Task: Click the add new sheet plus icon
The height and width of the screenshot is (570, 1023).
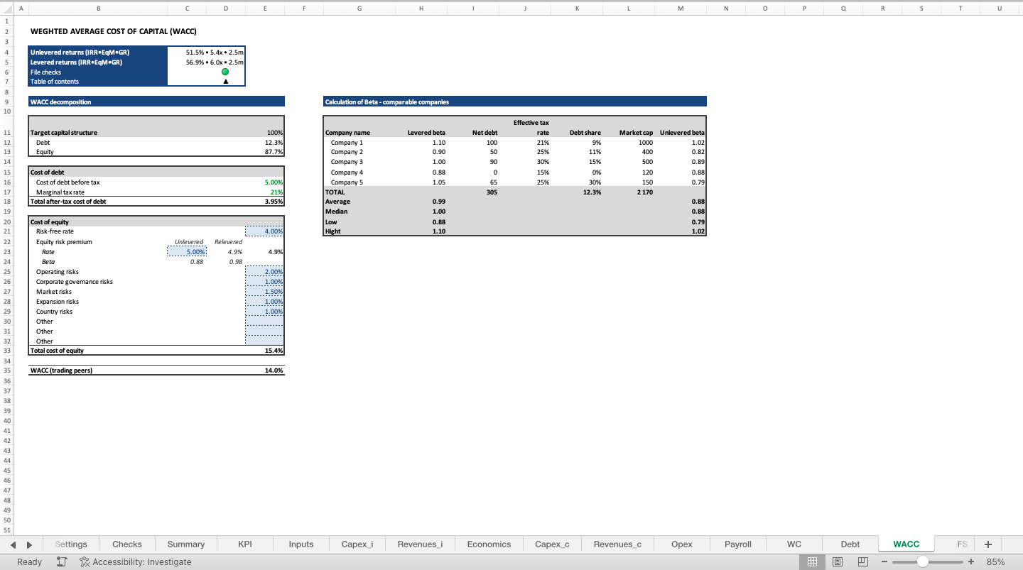Action: coord(987,544)
